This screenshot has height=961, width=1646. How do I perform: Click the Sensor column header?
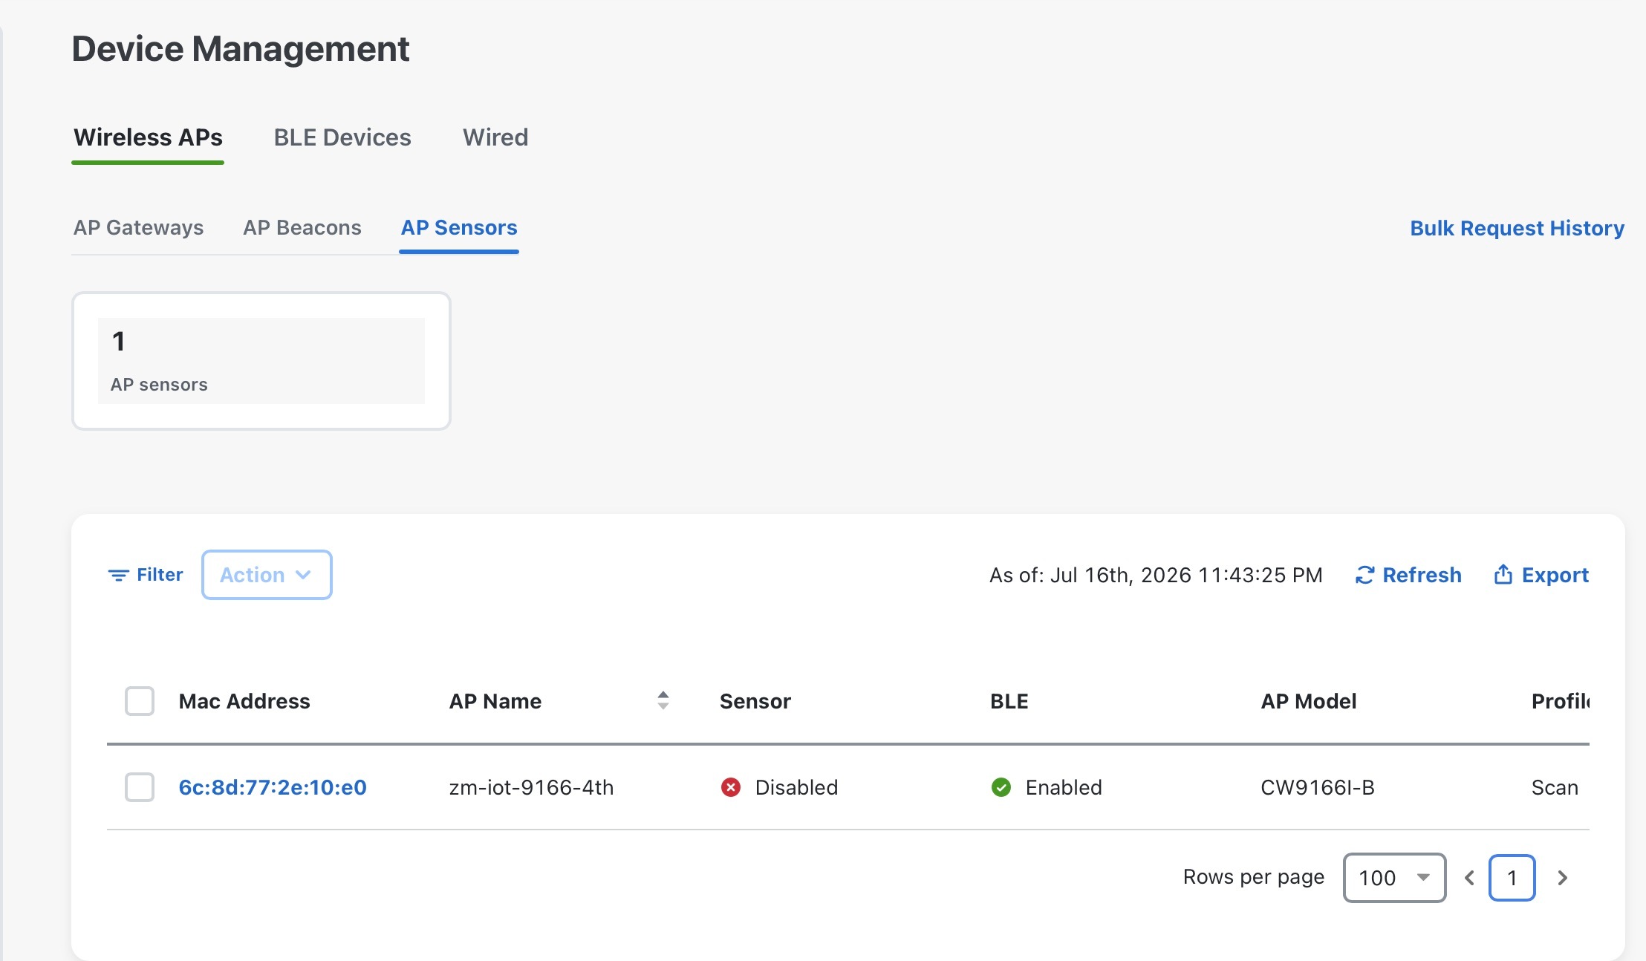[x=755, y=701]
